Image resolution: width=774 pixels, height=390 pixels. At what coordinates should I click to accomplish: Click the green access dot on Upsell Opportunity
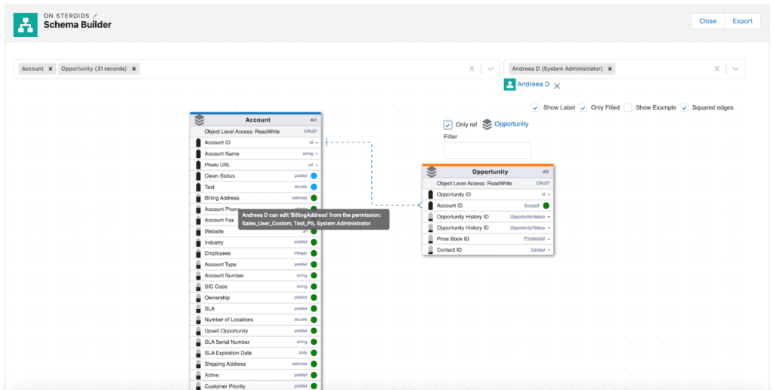tap(314, 331)
